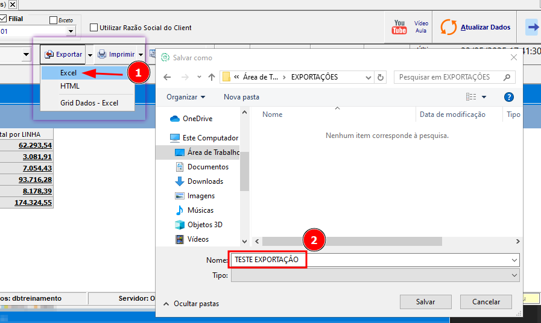Go up one folder level arrow

click(212, 77)
